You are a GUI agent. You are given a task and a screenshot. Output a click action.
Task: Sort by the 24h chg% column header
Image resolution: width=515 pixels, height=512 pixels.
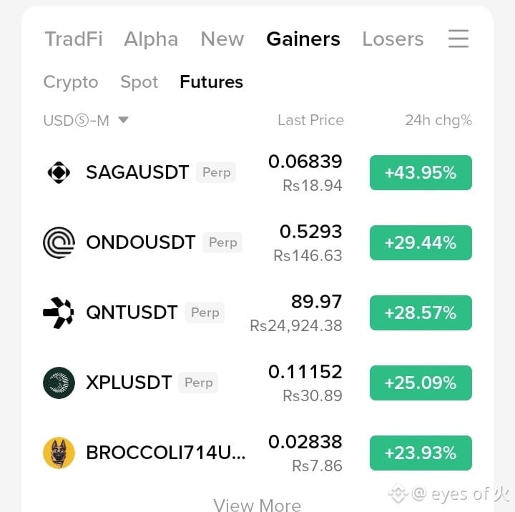coord(438,120)
